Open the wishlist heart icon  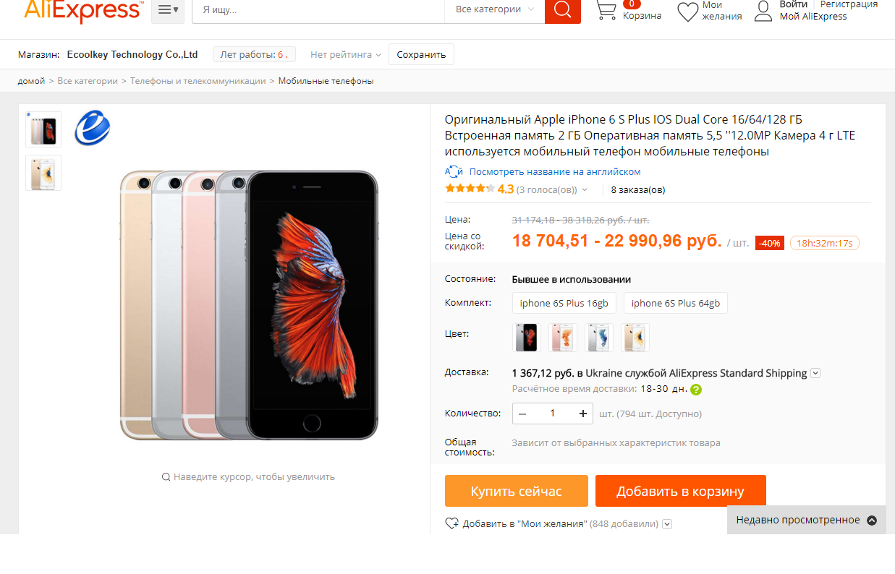pos(687,12)
